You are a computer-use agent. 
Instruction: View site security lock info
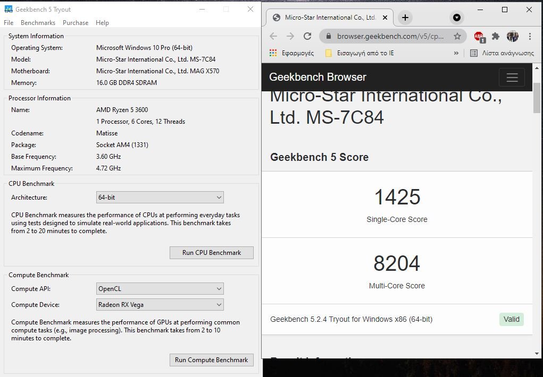(x=329, y=36)
